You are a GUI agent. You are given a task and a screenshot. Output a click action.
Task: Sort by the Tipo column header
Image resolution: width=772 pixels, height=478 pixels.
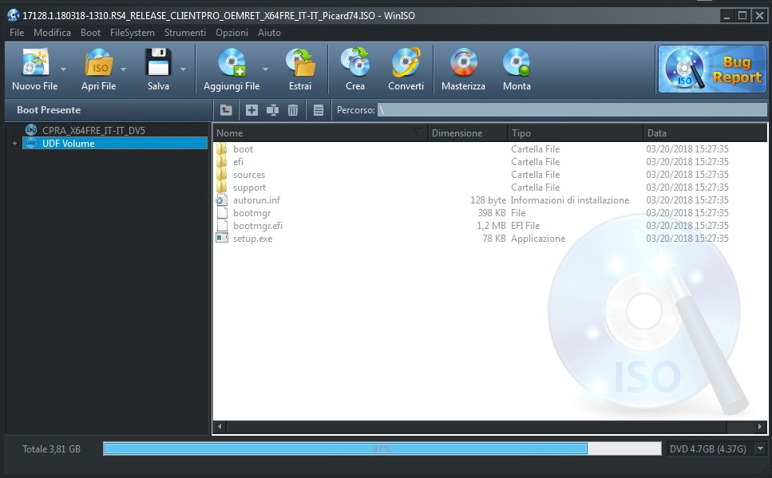tap(575, 133)
